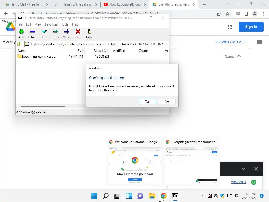This screenshot has height=202, width=269.
Task: Open the Edit menu in 7-Zip
Action: (x=28, y=24)
